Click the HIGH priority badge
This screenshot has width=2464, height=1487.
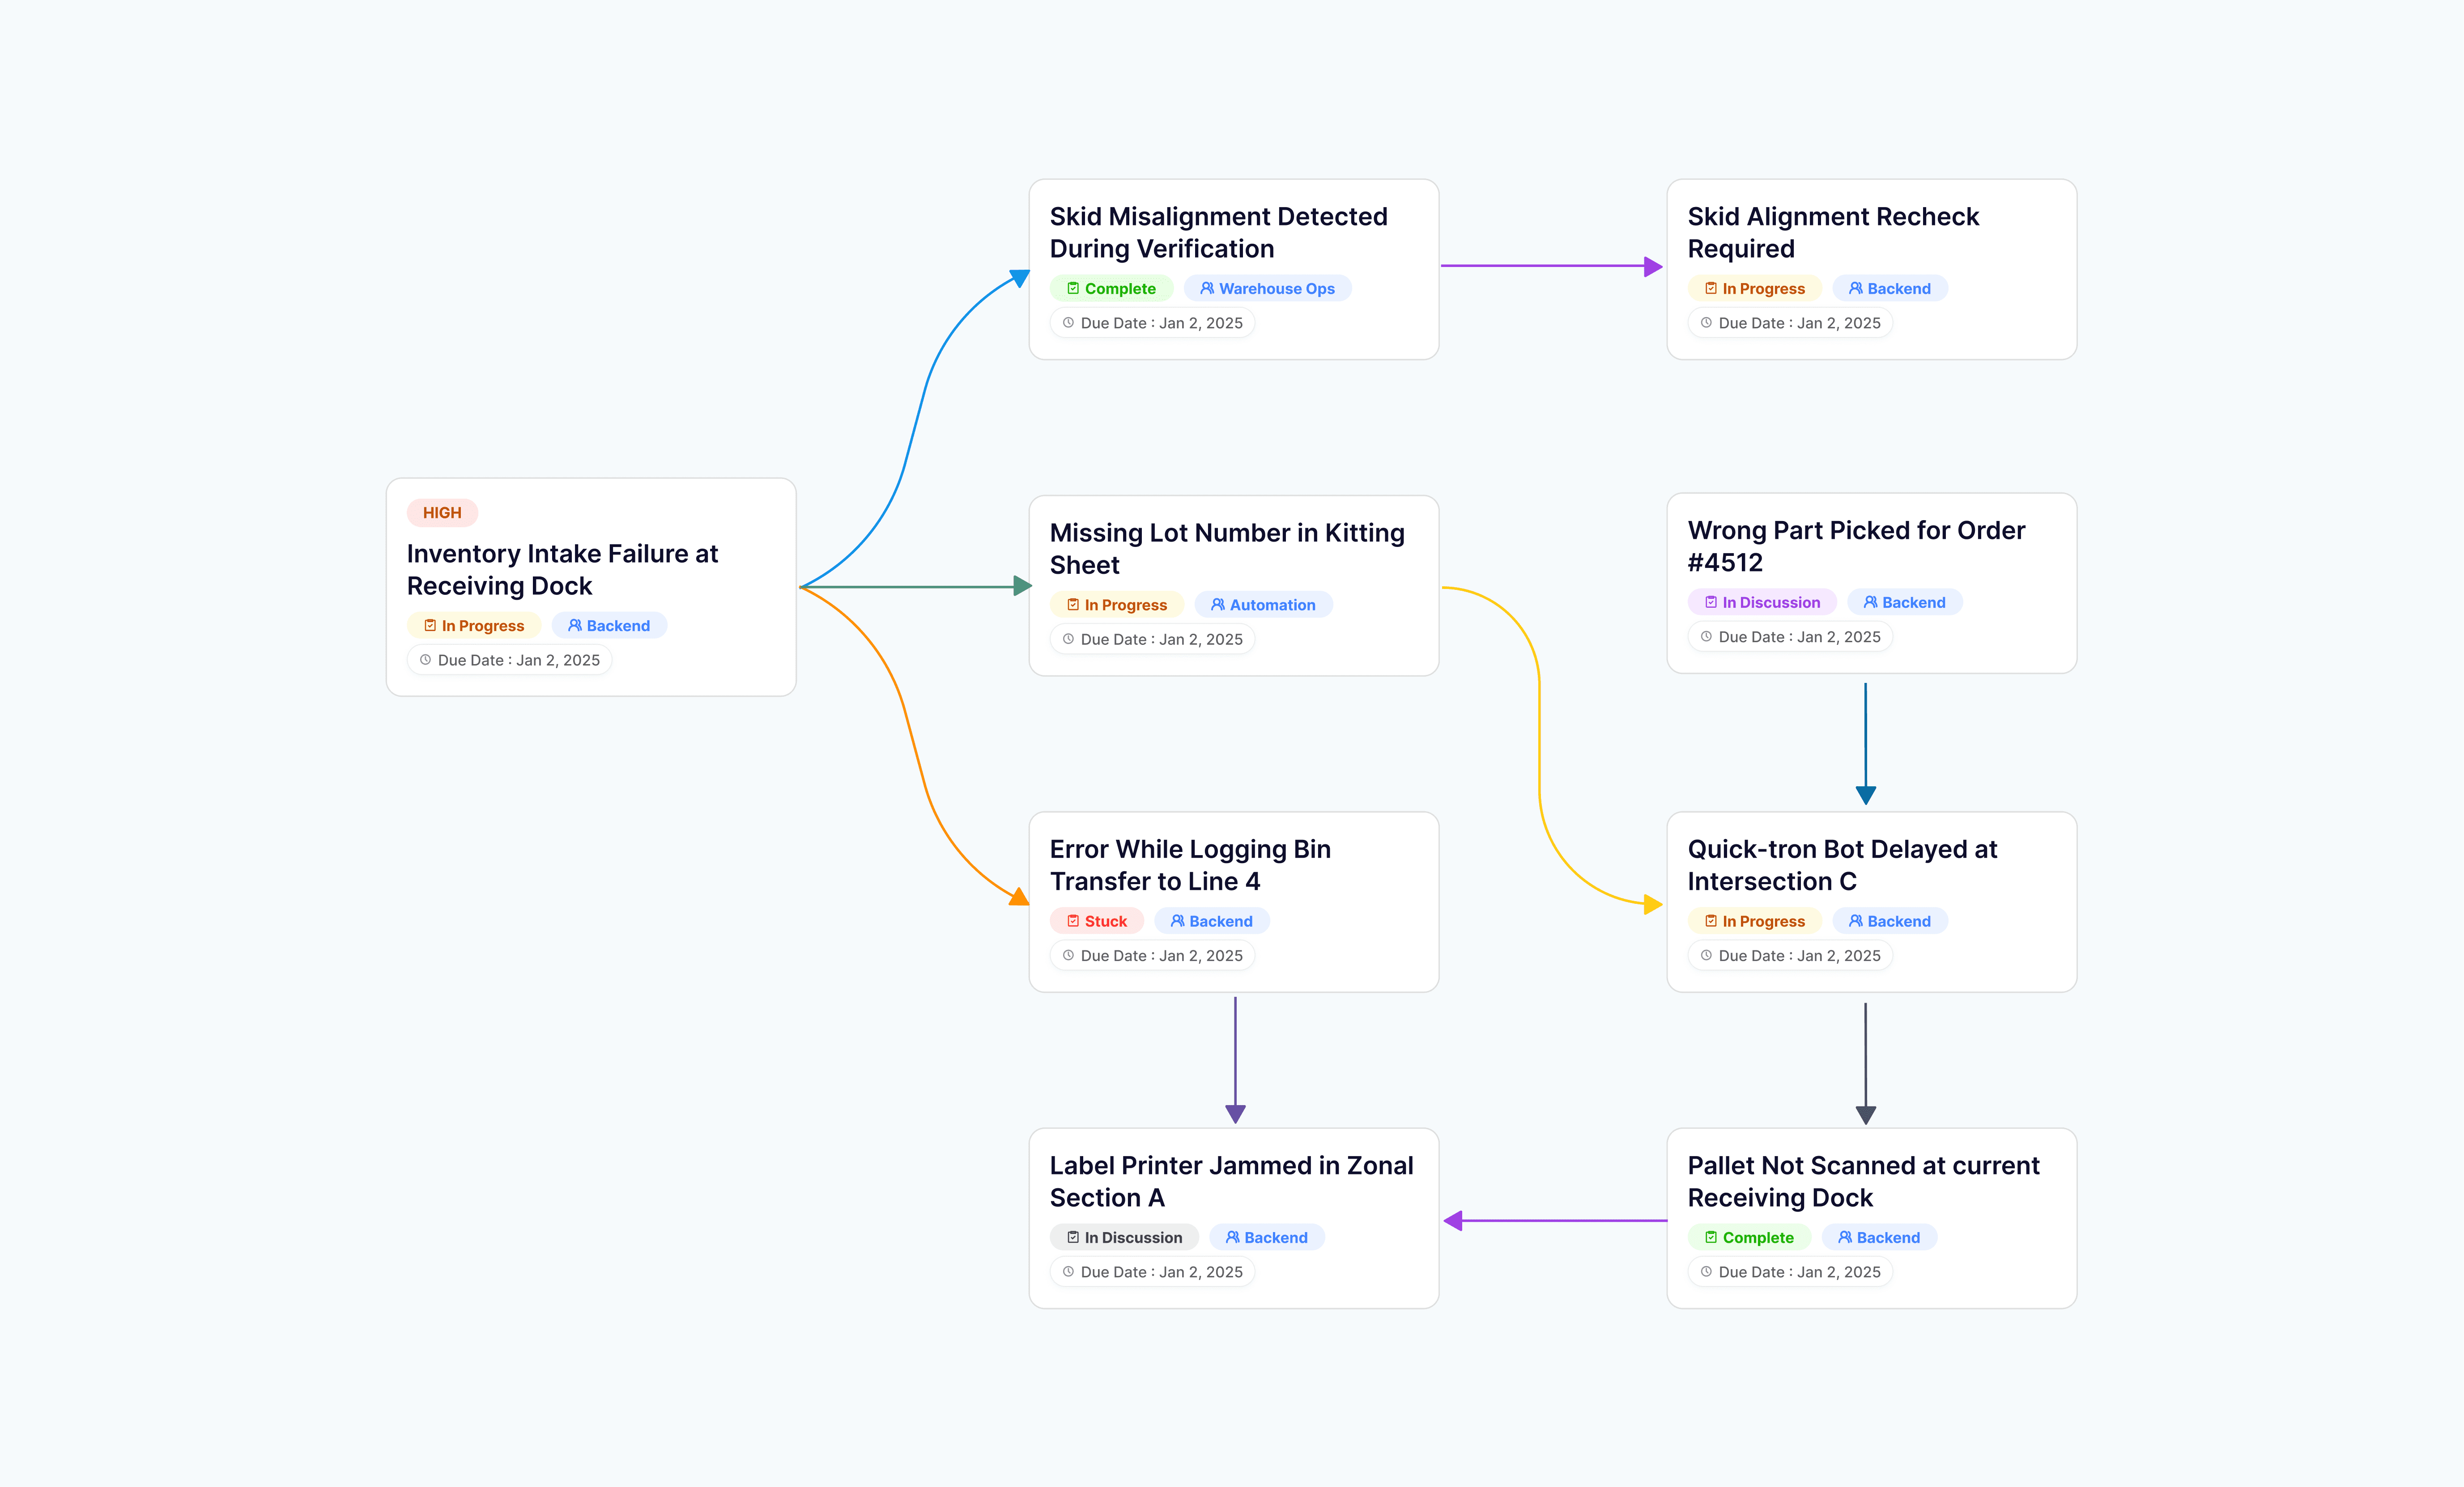tap(442, 513)
